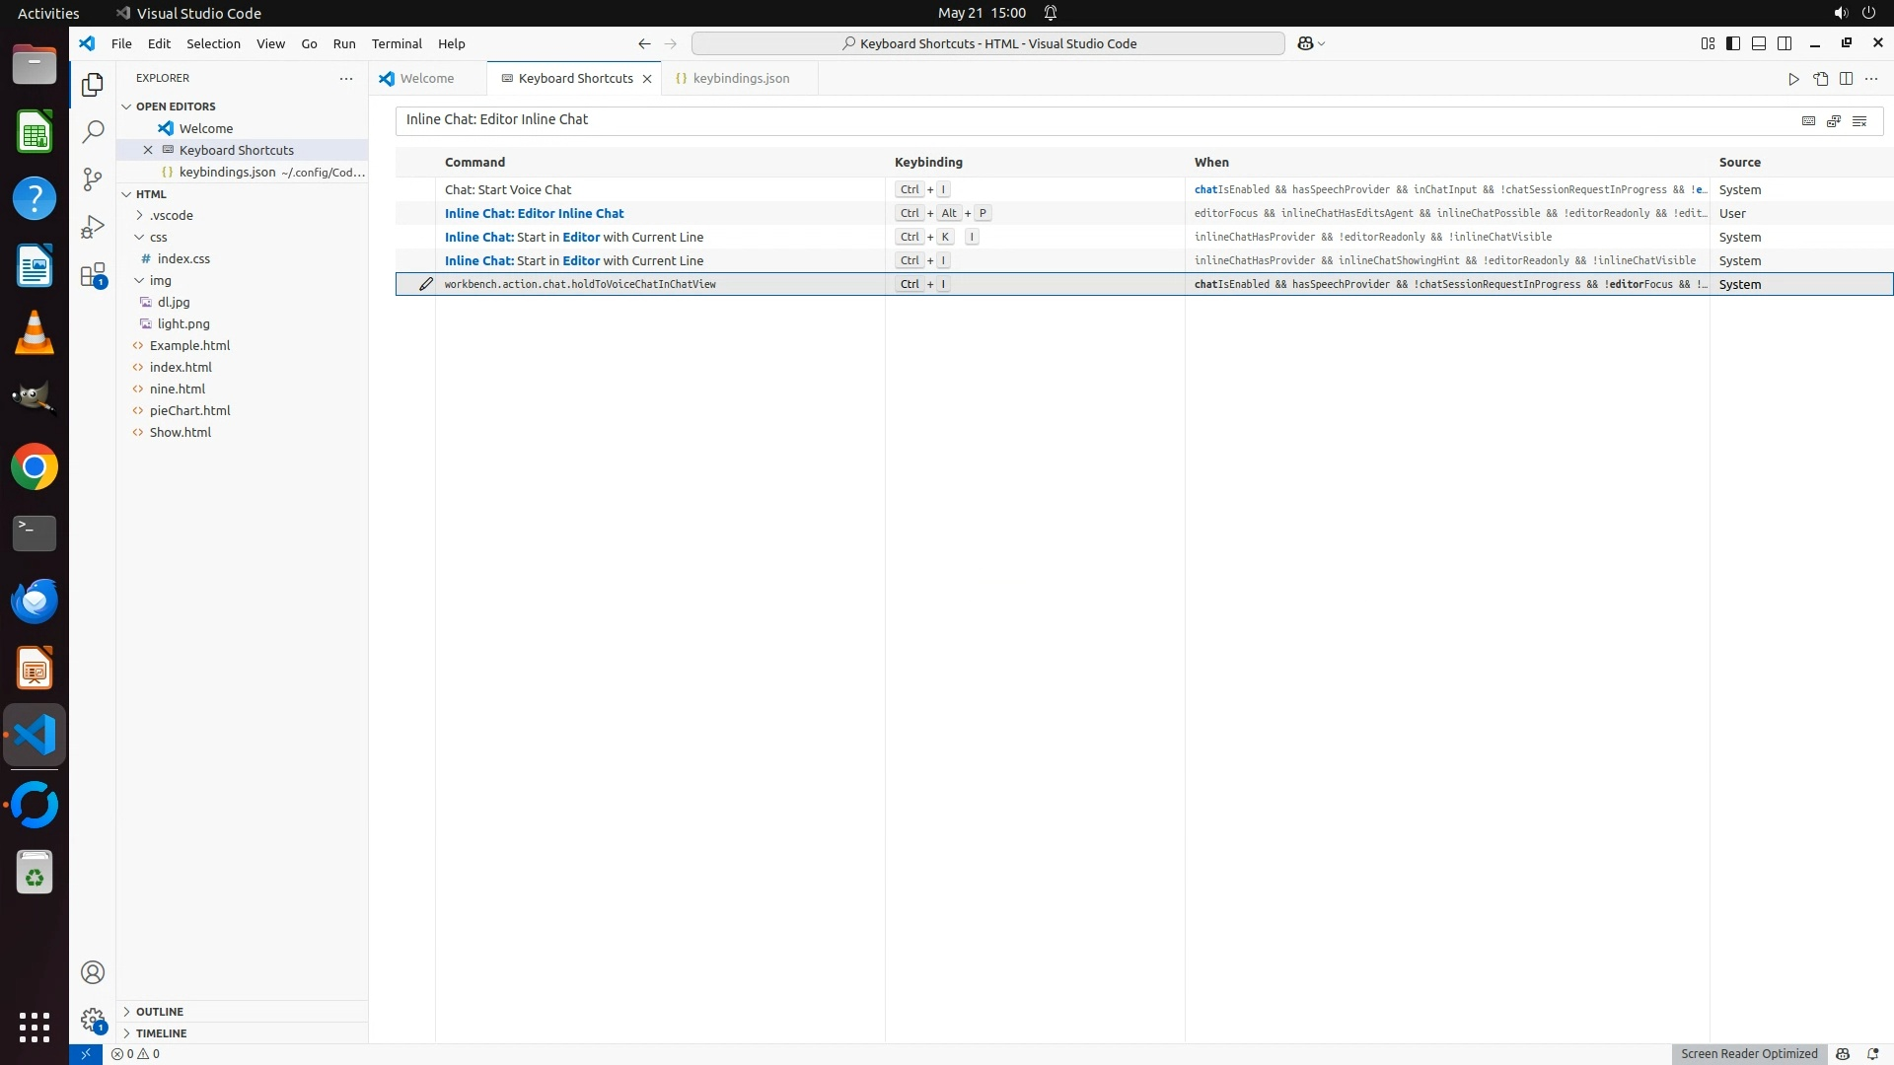This screenshot has height=1065, width=1894.
Task: Collapse the css folder
Action: click(x=158, y=237)
